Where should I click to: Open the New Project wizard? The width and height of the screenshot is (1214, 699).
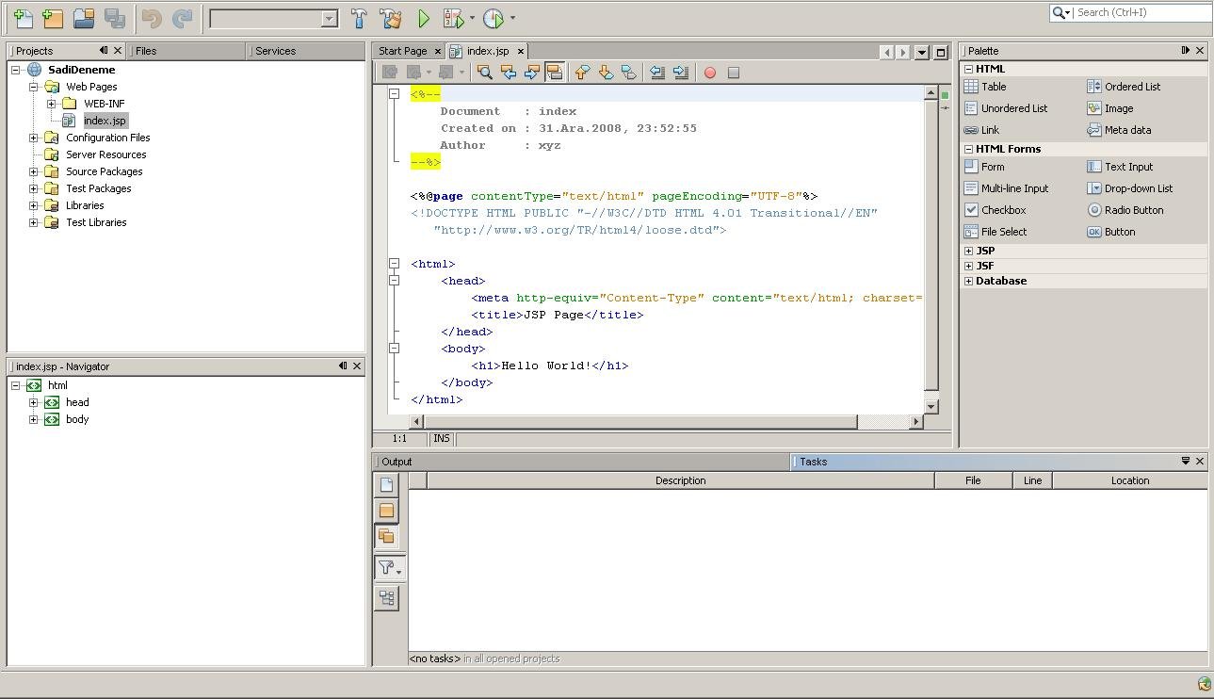pyautogui.click(x=53, y=18)
